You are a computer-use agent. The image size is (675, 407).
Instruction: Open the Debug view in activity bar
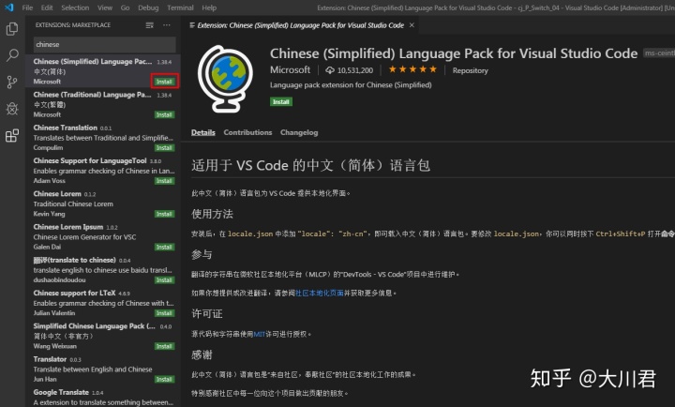click(12, 109)
